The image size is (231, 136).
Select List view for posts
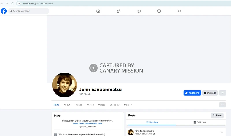click(152, 122)
